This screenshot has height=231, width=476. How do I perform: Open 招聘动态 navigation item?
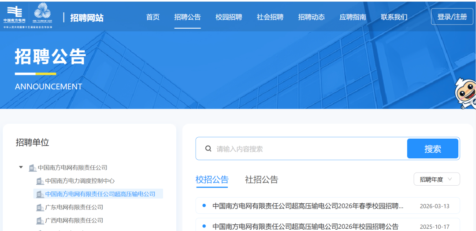[312, 17]
